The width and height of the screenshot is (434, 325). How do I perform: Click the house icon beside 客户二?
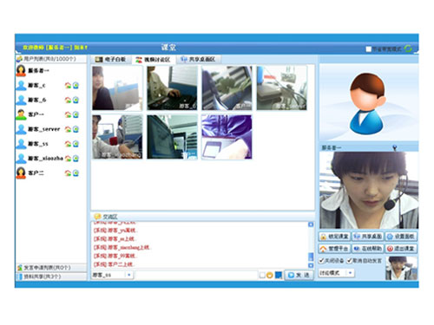tap(68, 173)
